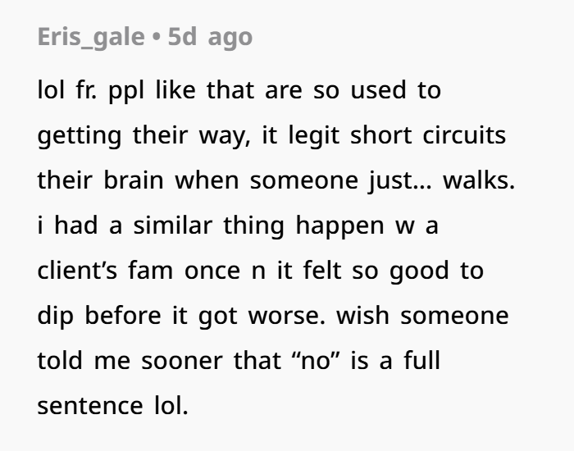Click the word "someone" before "just…"
This screenshot has width=574, height=451.
coord(304,180)
